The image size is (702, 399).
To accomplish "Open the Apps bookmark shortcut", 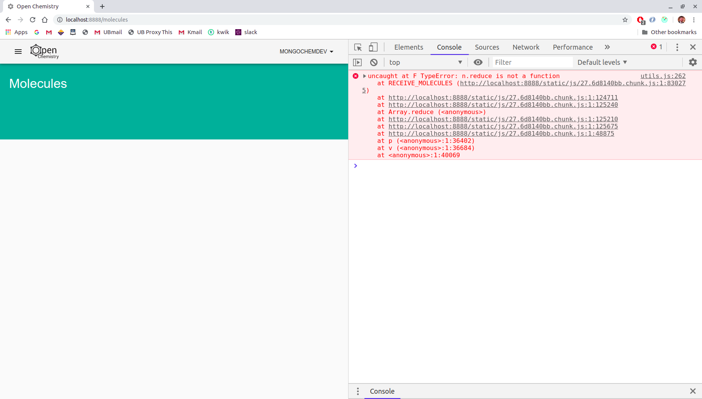I will [17, 32].
